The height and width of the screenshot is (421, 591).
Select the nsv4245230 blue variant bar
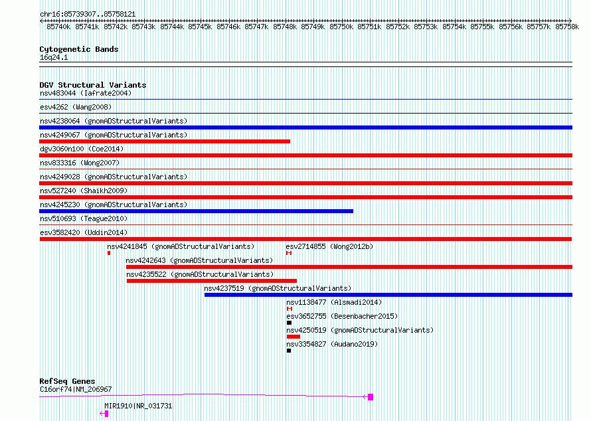click(x=197, y=211)
